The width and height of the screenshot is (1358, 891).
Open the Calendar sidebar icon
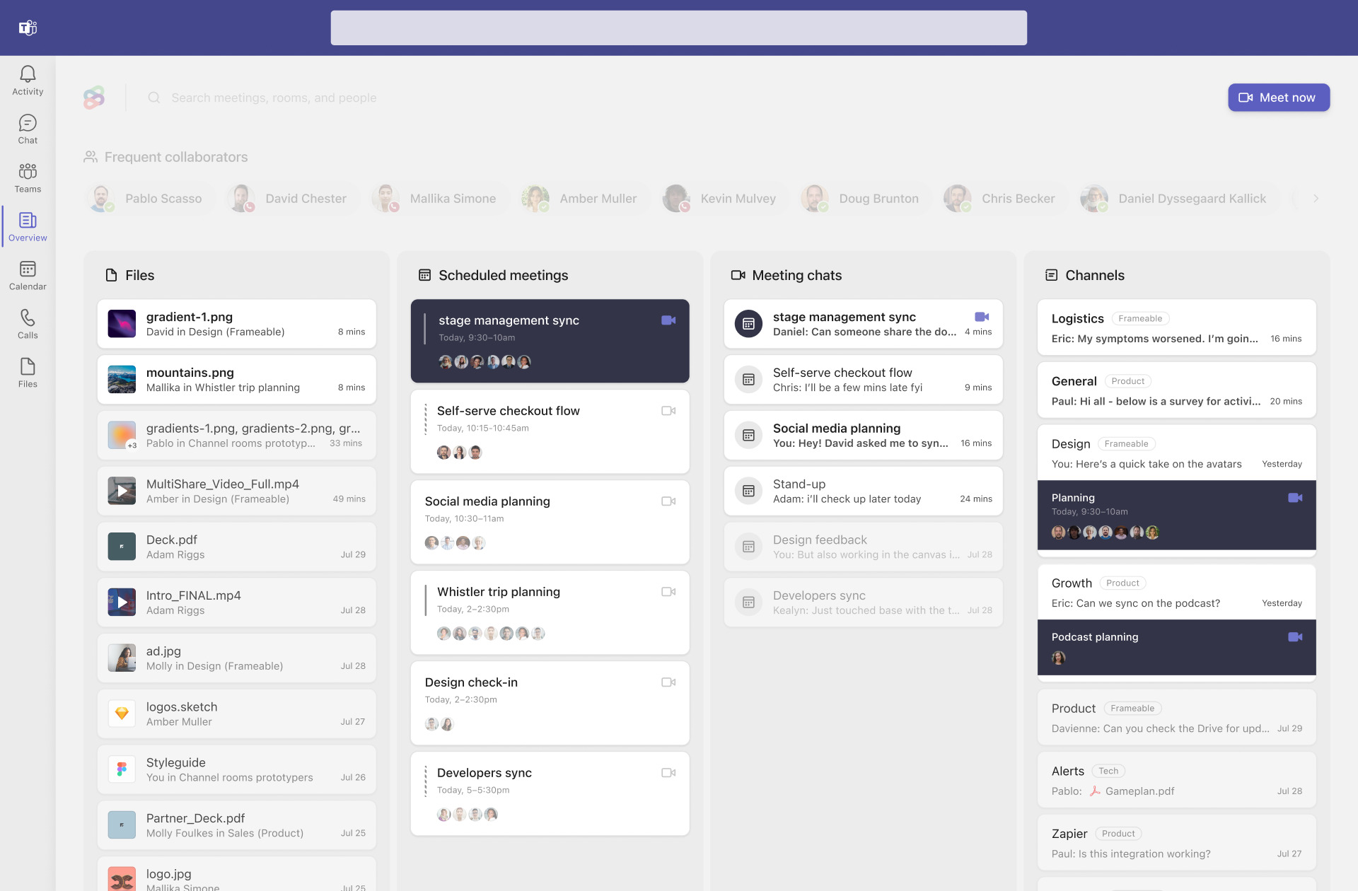[x=28, y=275]
